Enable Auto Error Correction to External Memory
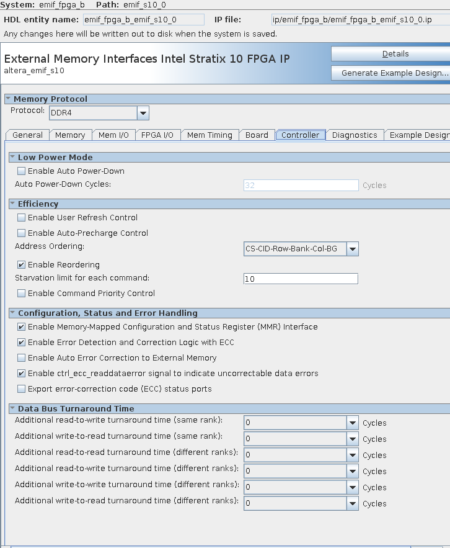 tap(21, 357)
